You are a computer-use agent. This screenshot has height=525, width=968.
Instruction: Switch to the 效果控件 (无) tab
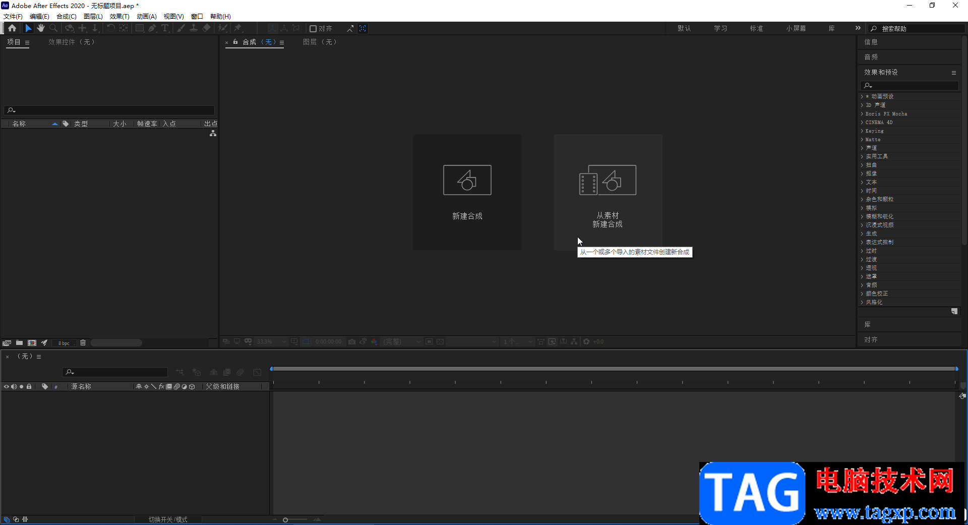tap(72, 42)
